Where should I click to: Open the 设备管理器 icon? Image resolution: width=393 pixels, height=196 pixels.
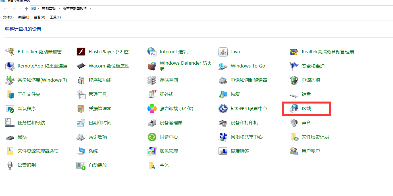pyautogui.click(x=152, y=123)
